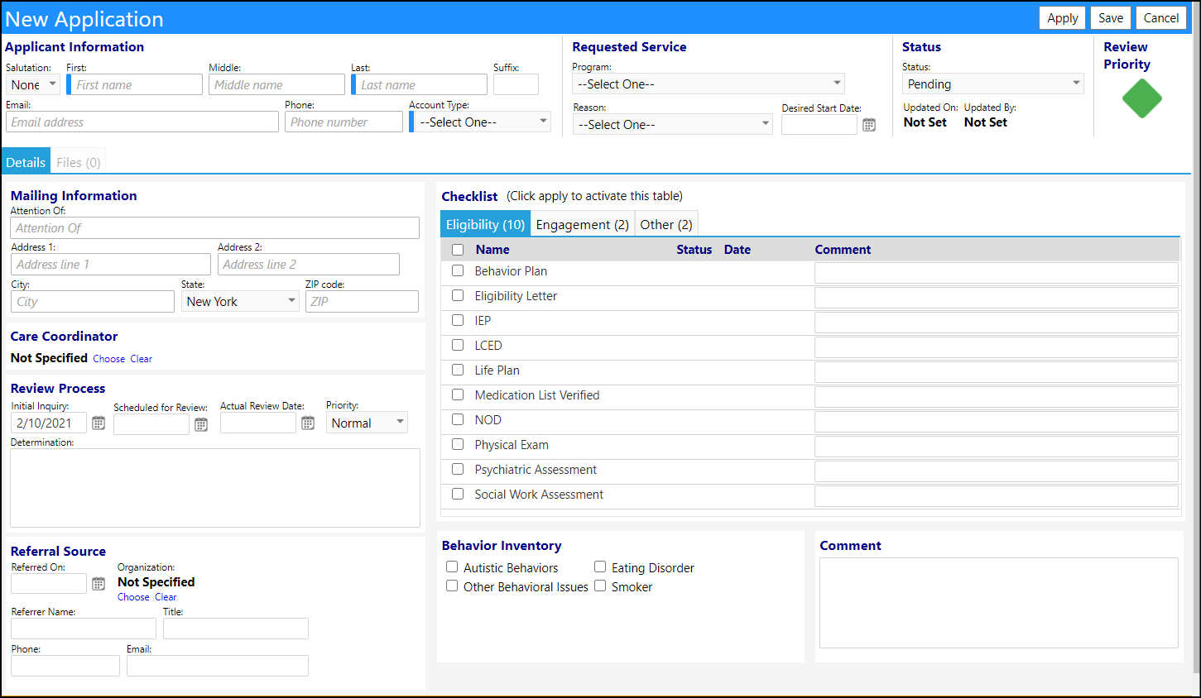
Task: Clear the Care Coordinator
Action: (x=142, y=359)
